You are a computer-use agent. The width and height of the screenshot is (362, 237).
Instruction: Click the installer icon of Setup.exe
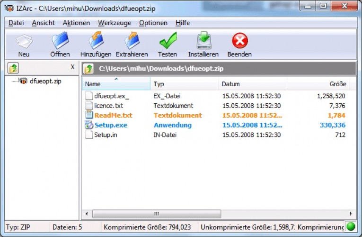click(x=89, y=125)
